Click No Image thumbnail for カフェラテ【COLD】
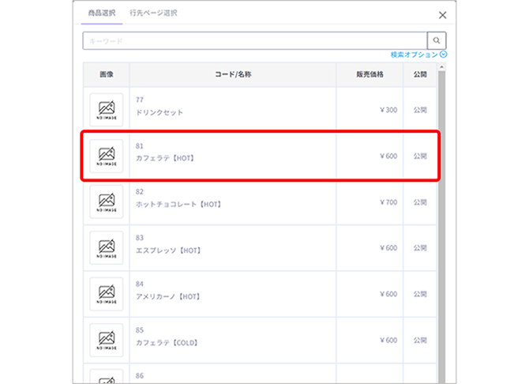 click(x=107, y=339)
